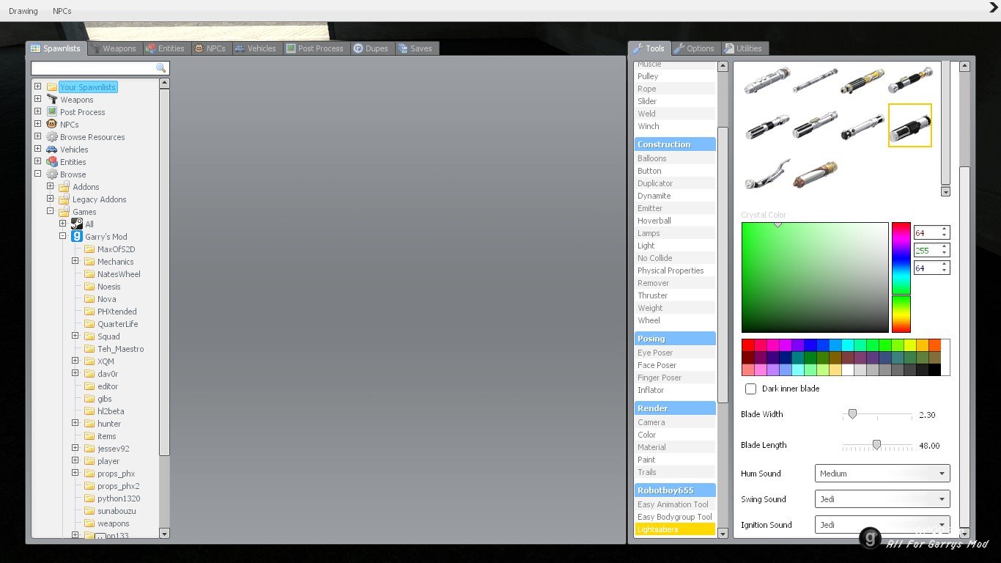Click the tree scrollbar down arrow
This screenshot has height=563, width=1001.
pos(164,534)
